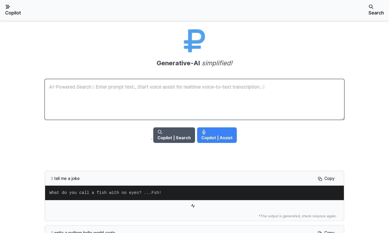Open the Copilot navbar label
Screen dimensions: 389x233
13,13
